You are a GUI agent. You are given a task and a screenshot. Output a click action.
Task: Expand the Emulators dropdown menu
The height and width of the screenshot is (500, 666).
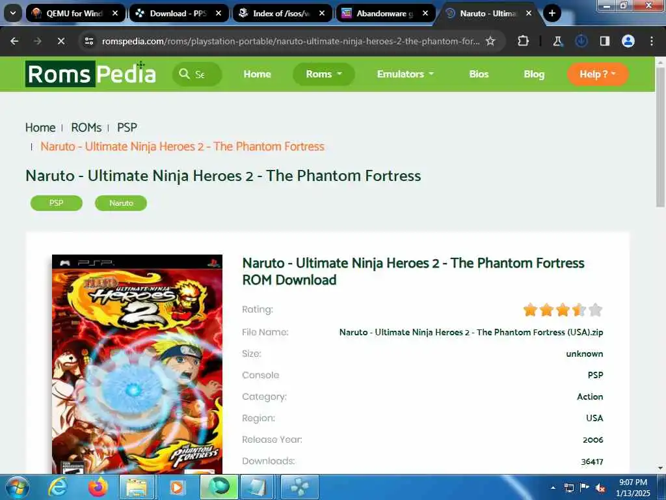pyautogui.click(x=405, y=74)
